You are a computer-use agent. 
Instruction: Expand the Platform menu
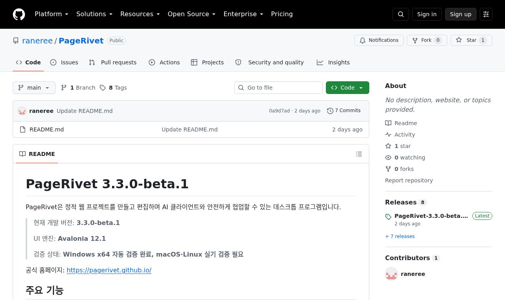51,14
